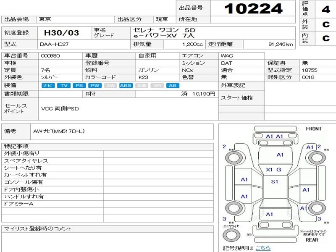Click the classification number 0018
336x252 pixels.
tap(308, 77)
